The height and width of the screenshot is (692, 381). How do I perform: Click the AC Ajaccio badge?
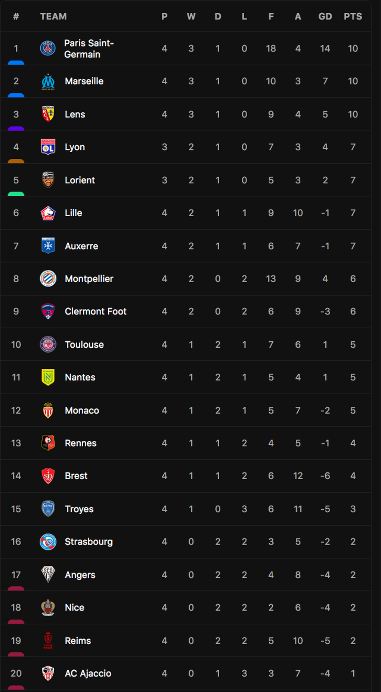[48, 673]
